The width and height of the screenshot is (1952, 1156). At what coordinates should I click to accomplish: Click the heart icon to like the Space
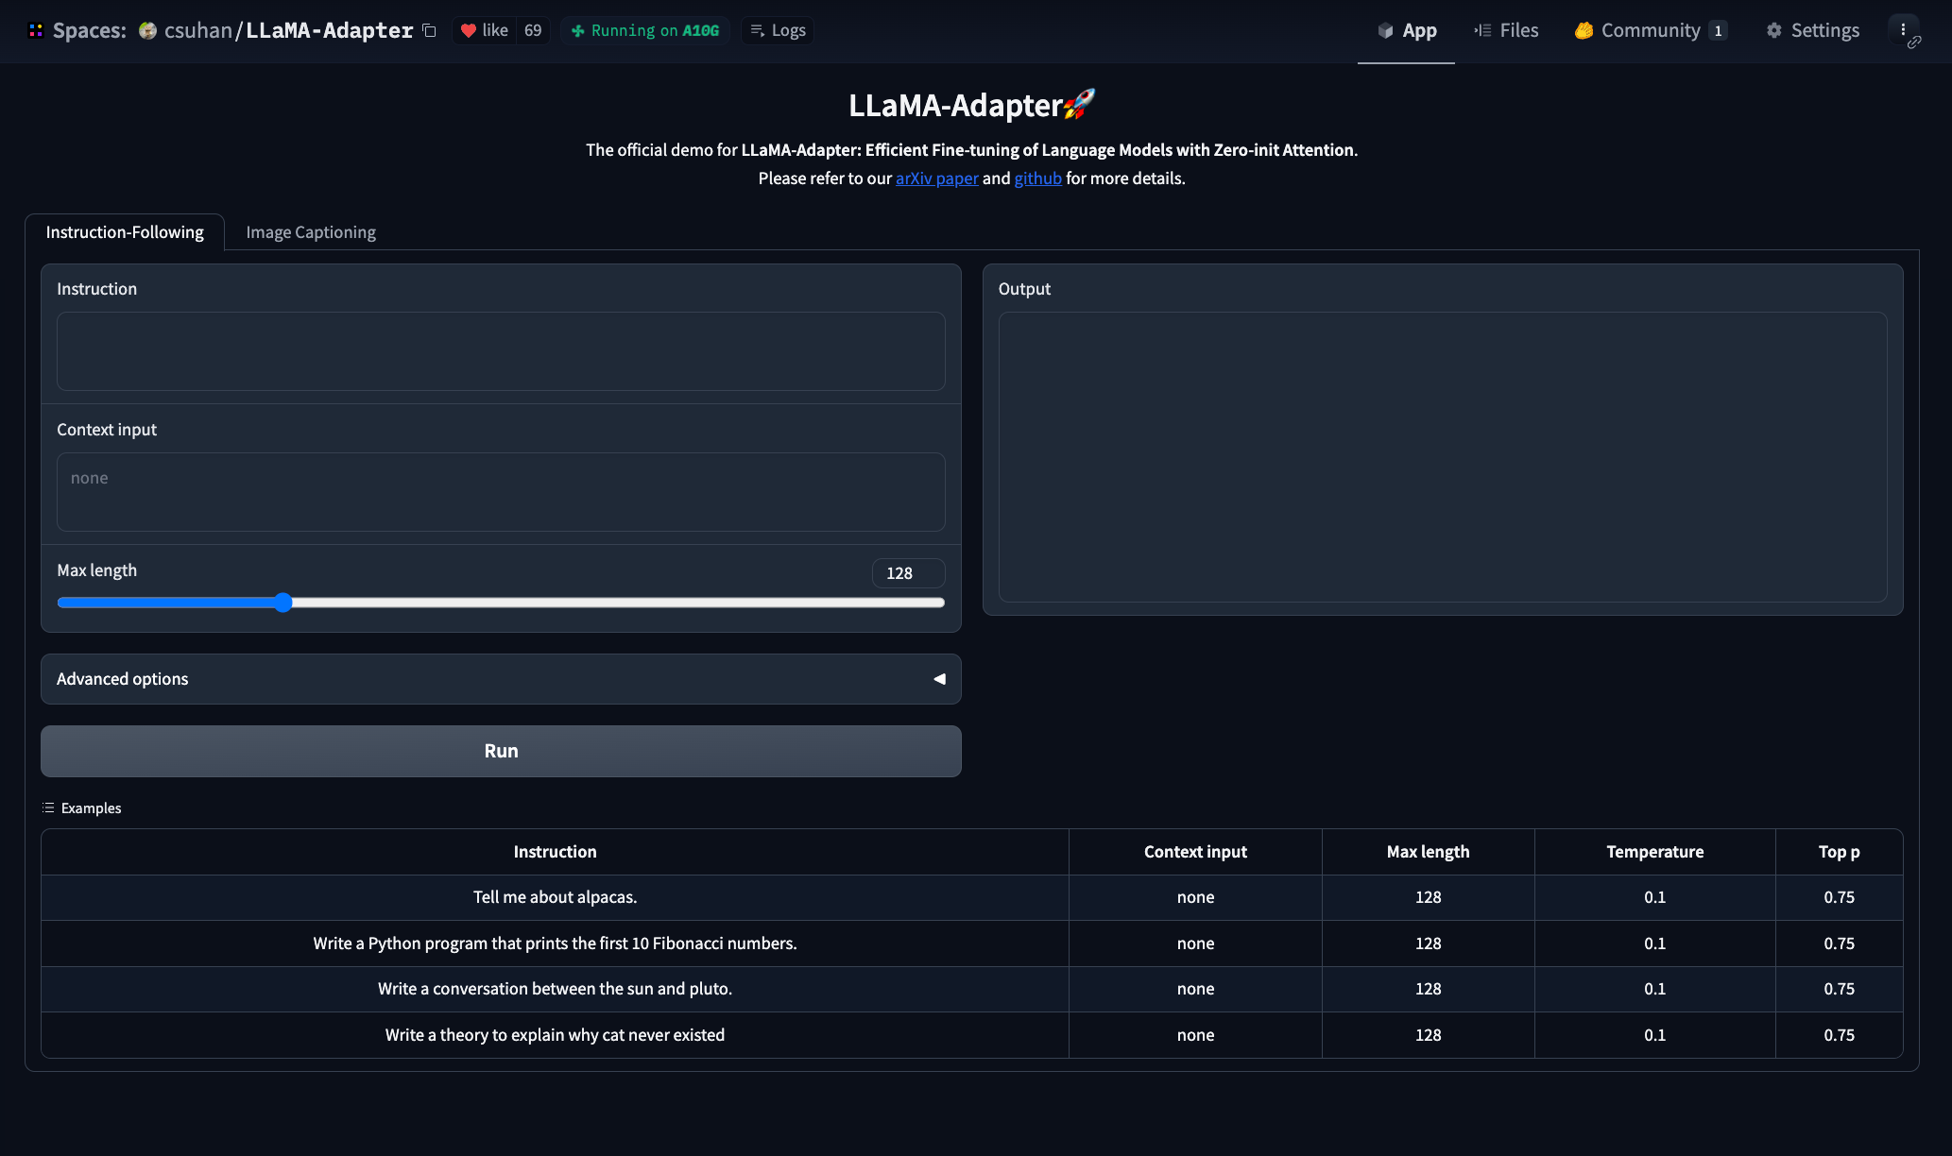[471, 29]
